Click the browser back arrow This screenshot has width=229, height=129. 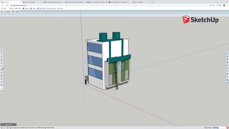(x=2, y=5)
